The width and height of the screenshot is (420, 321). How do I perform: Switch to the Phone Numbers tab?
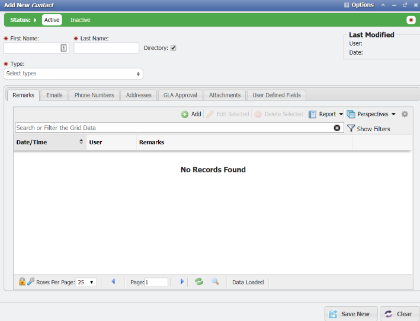tap(94, 95)
